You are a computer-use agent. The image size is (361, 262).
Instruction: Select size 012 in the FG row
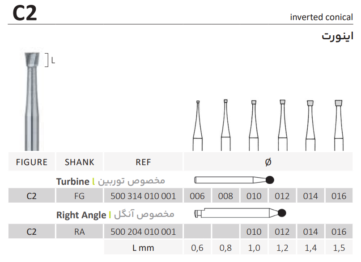click(x=282, y=196)
